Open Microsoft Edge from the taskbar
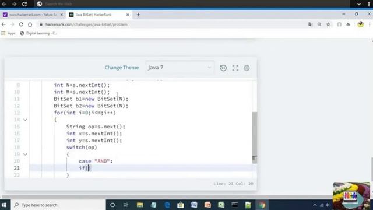Image resolution: width=373 pixels, height=210 pixels. click(x=167, y=205)
